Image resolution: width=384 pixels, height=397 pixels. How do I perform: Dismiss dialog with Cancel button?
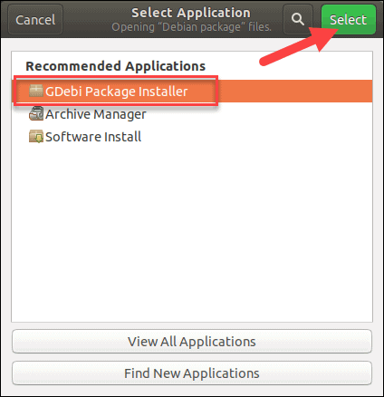click(x=35, y=19)
